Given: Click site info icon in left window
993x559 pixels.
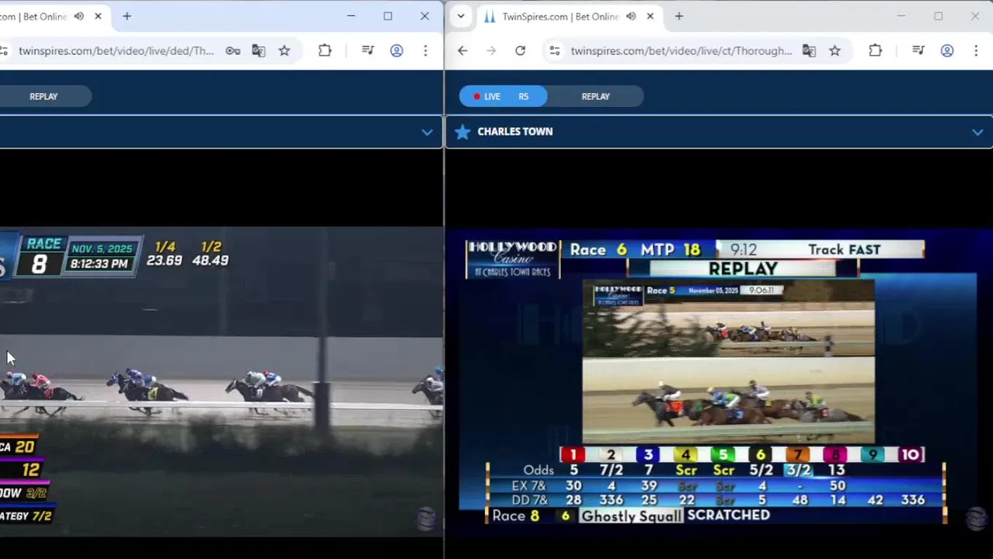Looking at the screenshot, I should tap(4, 50).
